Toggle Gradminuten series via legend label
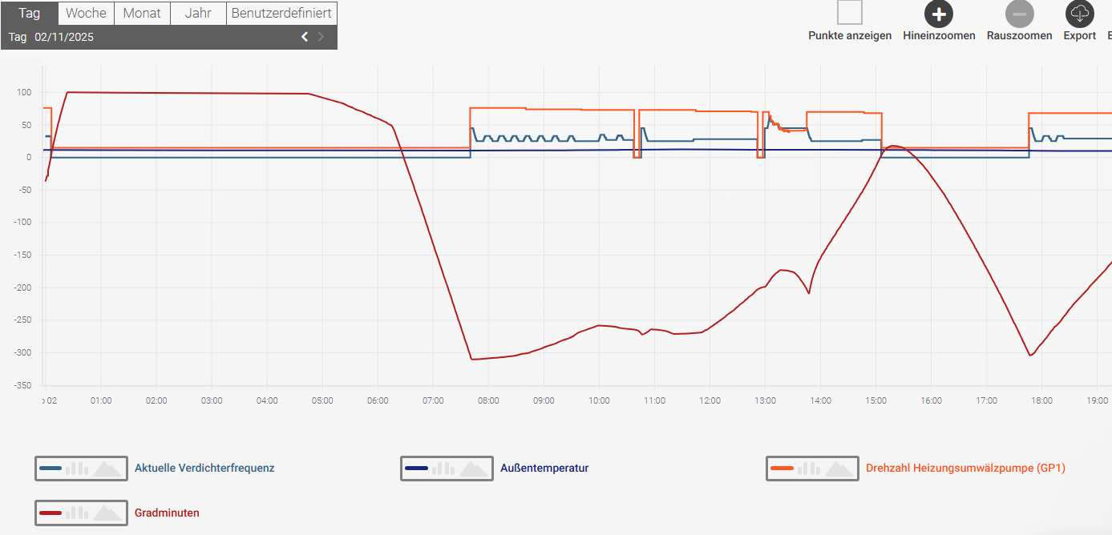The image size is (1112, 535). [167, 513]
